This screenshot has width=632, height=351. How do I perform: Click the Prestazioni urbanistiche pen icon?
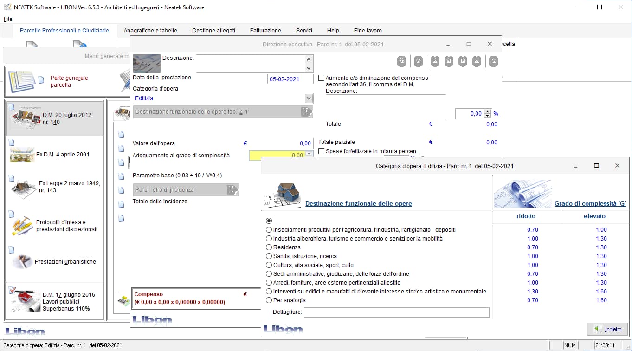(22, 261)
